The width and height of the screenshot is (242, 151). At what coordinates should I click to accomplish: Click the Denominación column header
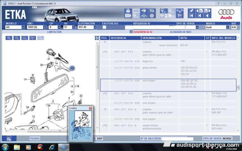pos(160,38)
